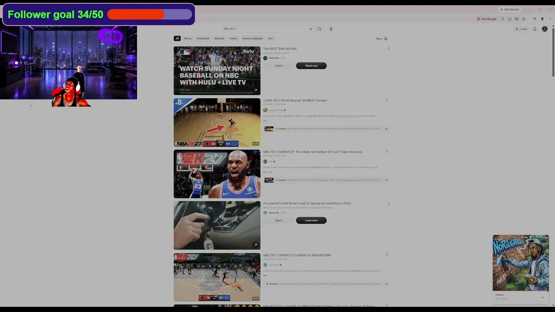
Task: Open 'NBA 2K27 COMPLETE GAMEPLAY BREAKDOWN' title
Action: tap(297, 255)
